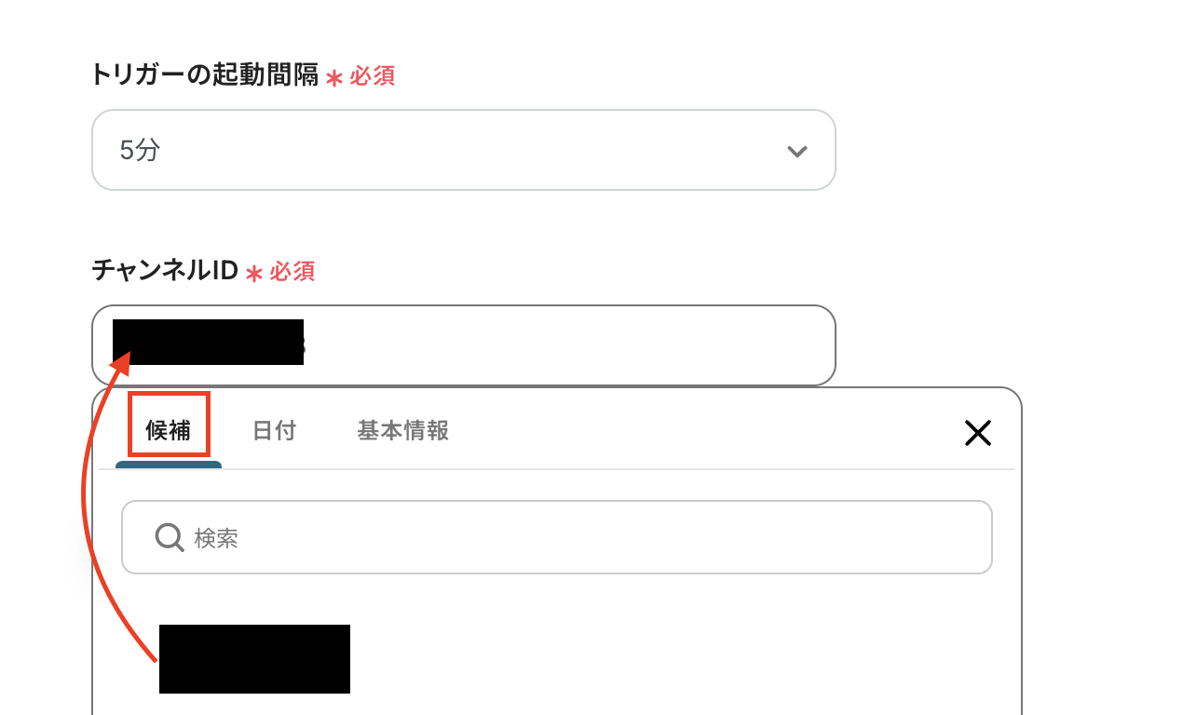Screen dimensions: 1183x715
Task: Click 必須 marker next to チャンネルID
Action: point(292,272)
